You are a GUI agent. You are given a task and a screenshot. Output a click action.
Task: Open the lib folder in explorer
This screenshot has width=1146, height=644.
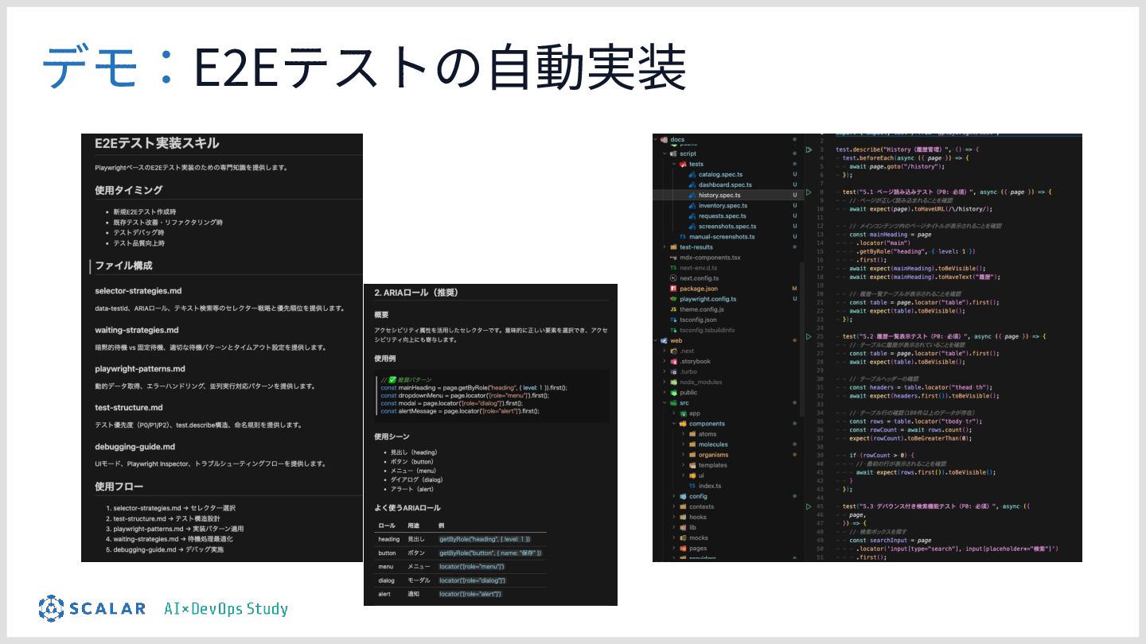click(692, 527)
